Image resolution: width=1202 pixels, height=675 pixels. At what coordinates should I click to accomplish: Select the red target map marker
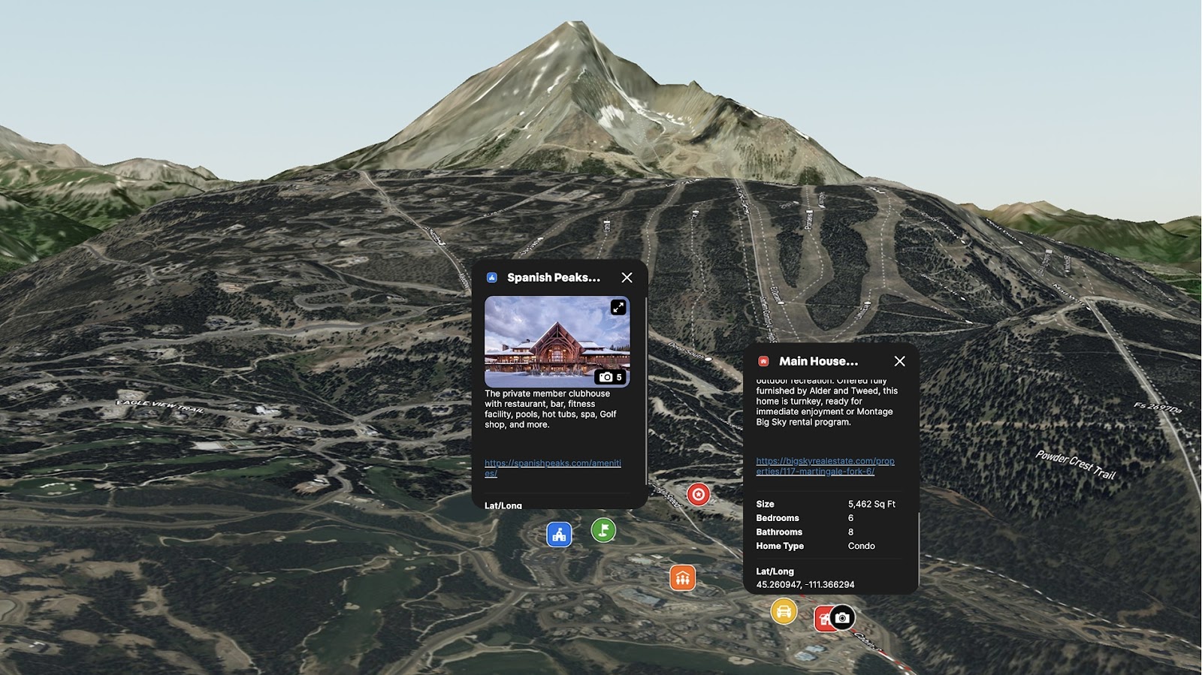[x=699, y=494]
